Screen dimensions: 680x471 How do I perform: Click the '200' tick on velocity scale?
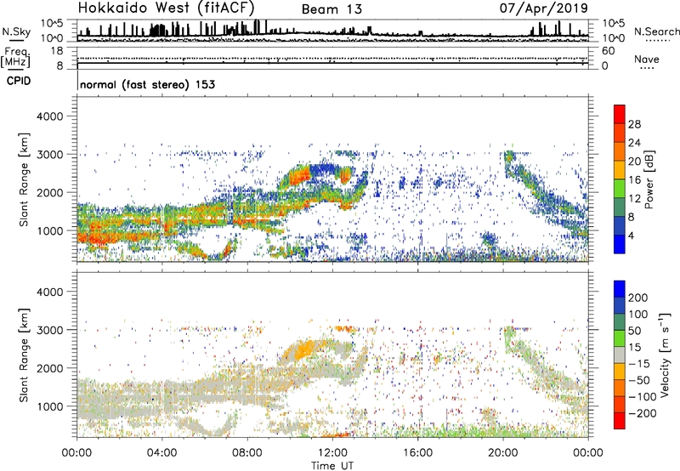(637, 298)
